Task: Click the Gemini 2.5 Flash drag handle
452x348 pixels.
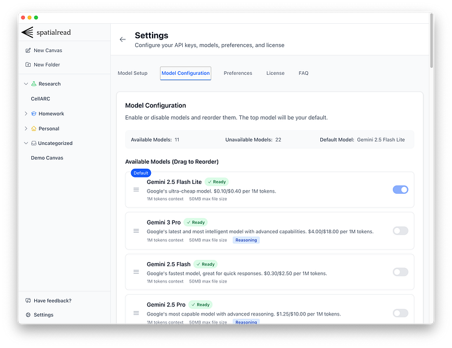Action: [x=136, y=272]
